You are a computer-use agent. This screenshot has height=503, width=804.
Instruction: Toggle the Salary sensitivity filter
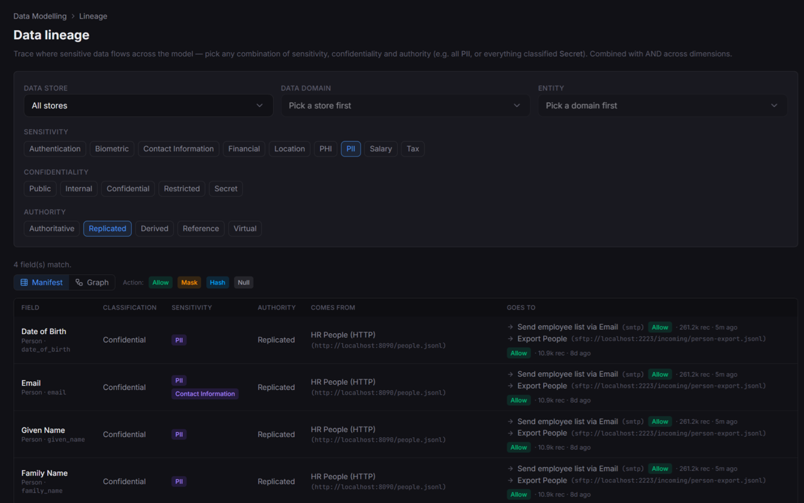(x=381, y=149)
